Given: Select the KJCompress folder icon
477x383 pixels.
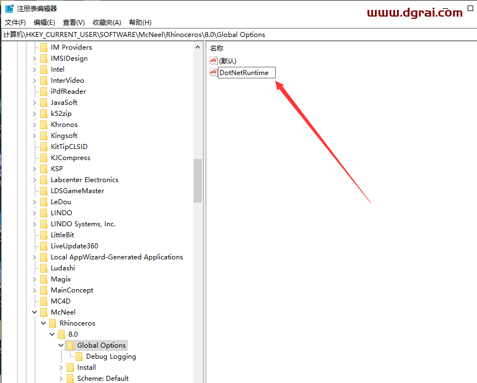Looking at the screenshot, I should [x=44, y=158].
